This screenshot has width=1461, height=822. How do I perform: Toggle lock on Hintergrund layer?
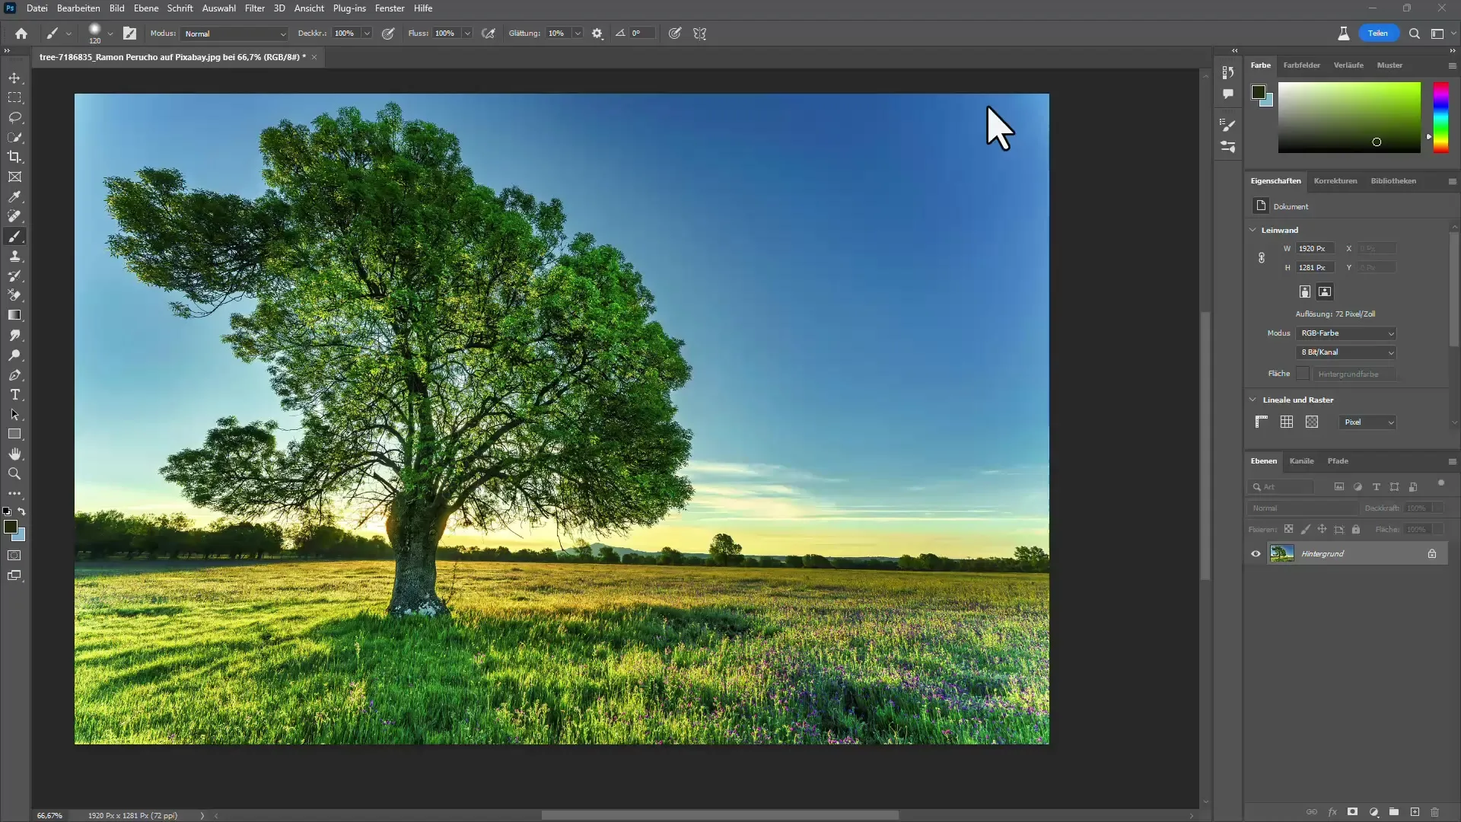point(1432,553)
